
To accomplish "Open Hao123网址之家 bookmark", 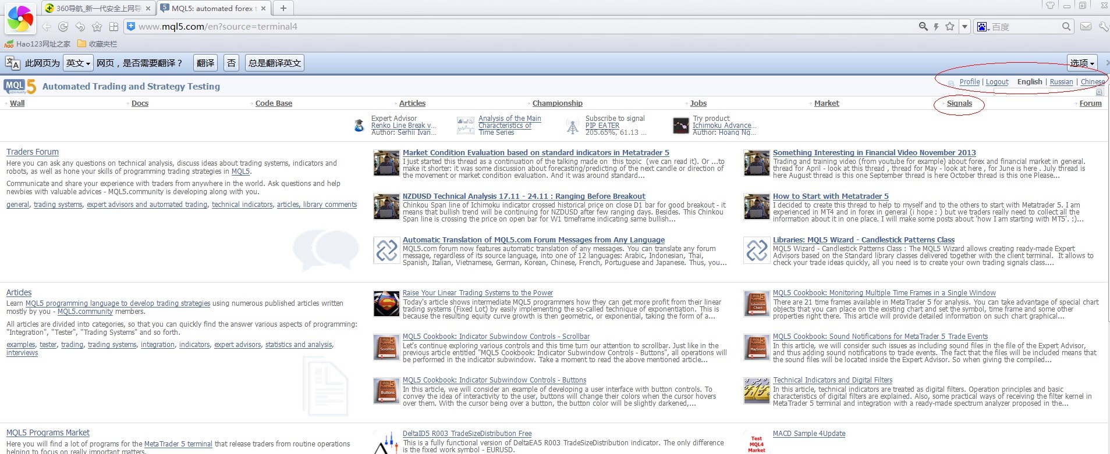I will point(37,44).
